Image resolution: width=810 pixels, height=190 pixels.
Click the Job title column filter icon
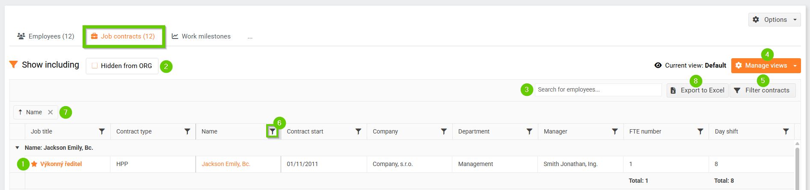point(102,131)
